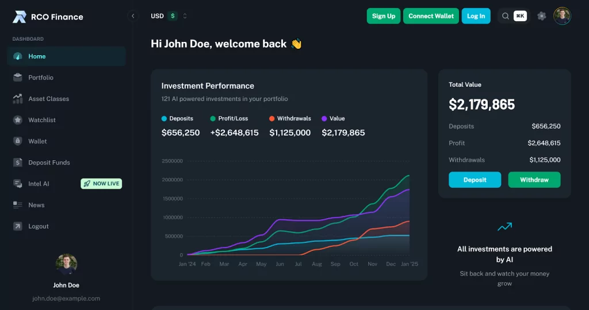Click the News icon in sidebar
Image resolution: width=589 pixels, height=310 pixels.
point(18,205)
